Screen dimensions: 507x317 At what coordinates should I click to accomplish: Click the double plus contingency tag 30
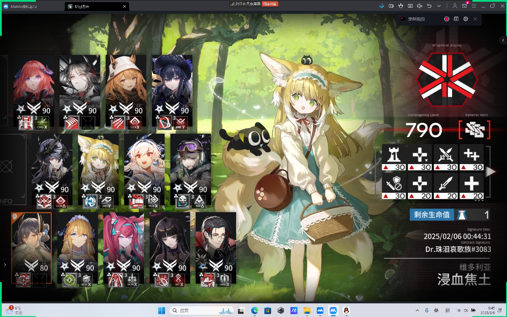[471, 157]
